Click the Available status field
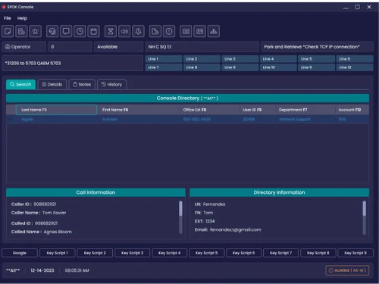Viewport: 379px width, 284px height. [x=118, y=47]
